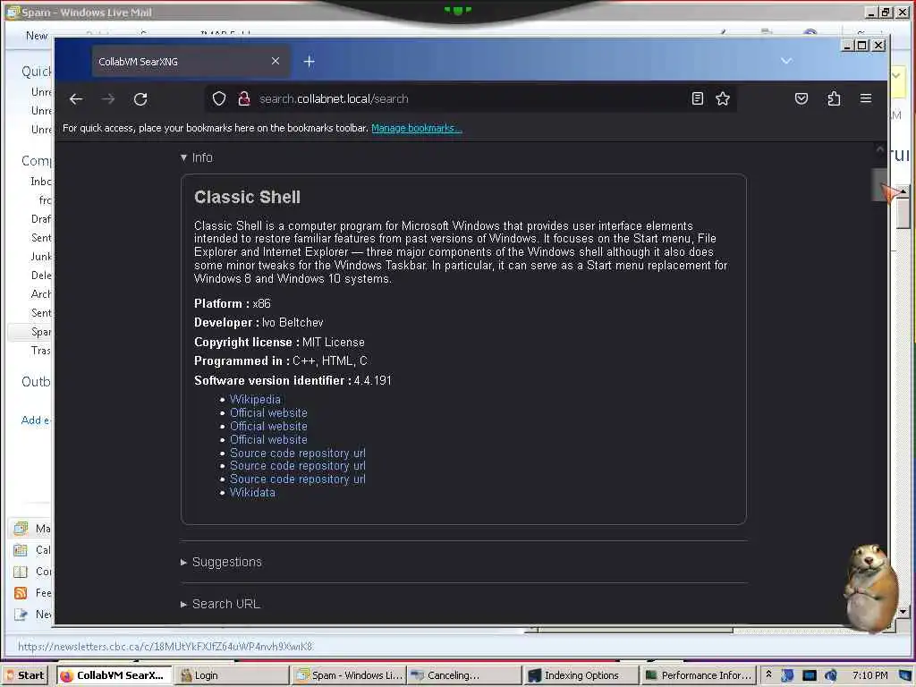Open Firefox extensions puzzle icon
The image size is (916, 687).
tap(835, 98)
